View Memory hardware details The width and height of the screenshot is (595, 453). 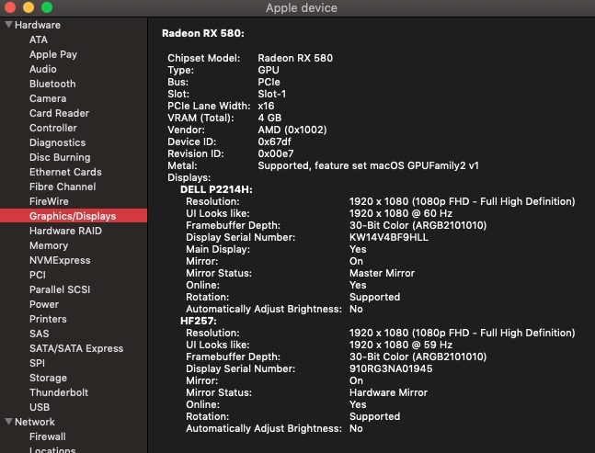point(49,245)
